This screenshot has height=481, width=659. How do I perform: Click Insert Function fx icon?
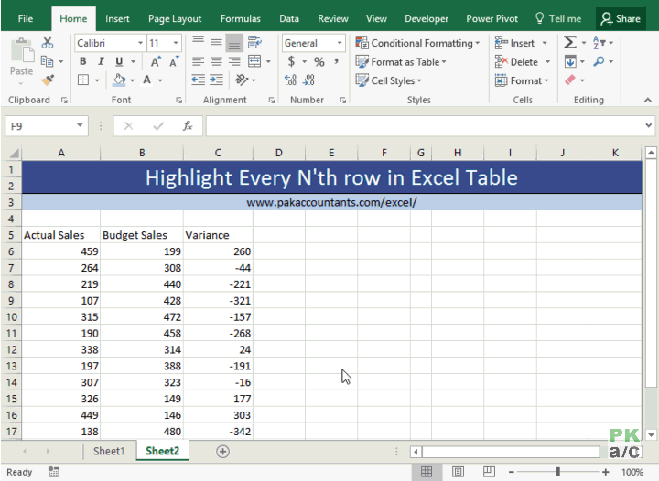point(188,126)
